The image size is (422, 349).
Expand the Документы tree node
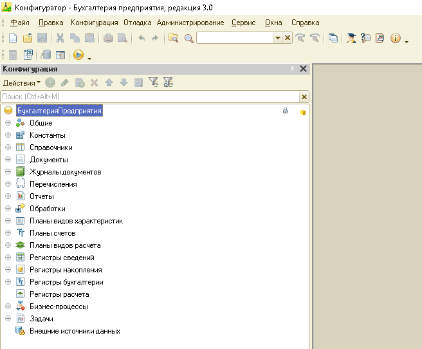tap(8, 160)
